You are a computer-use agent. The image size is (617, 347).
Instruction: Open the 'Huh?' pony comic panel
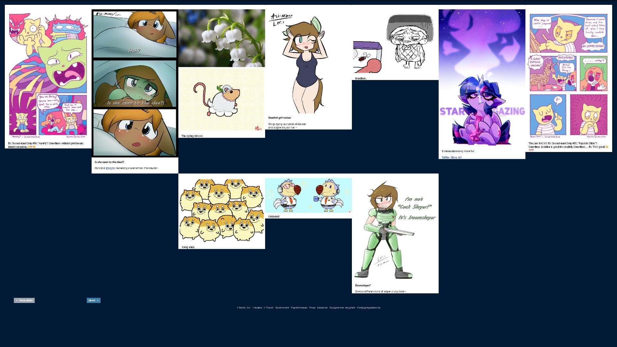(x=135, y=34)
